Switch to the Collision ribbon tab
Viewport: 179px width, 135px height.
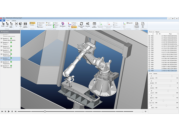click(x=14, y=21)
